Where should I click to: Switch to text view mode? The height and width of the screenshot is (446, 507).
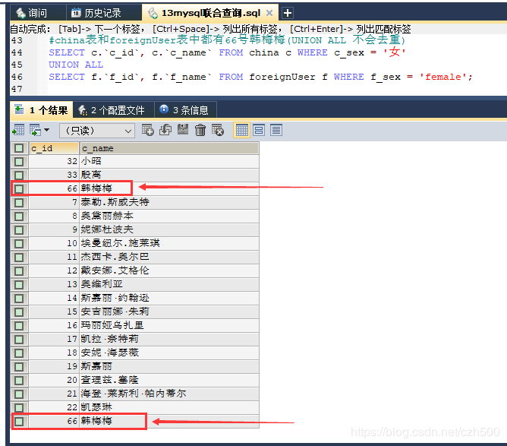(x=276, y=130)
